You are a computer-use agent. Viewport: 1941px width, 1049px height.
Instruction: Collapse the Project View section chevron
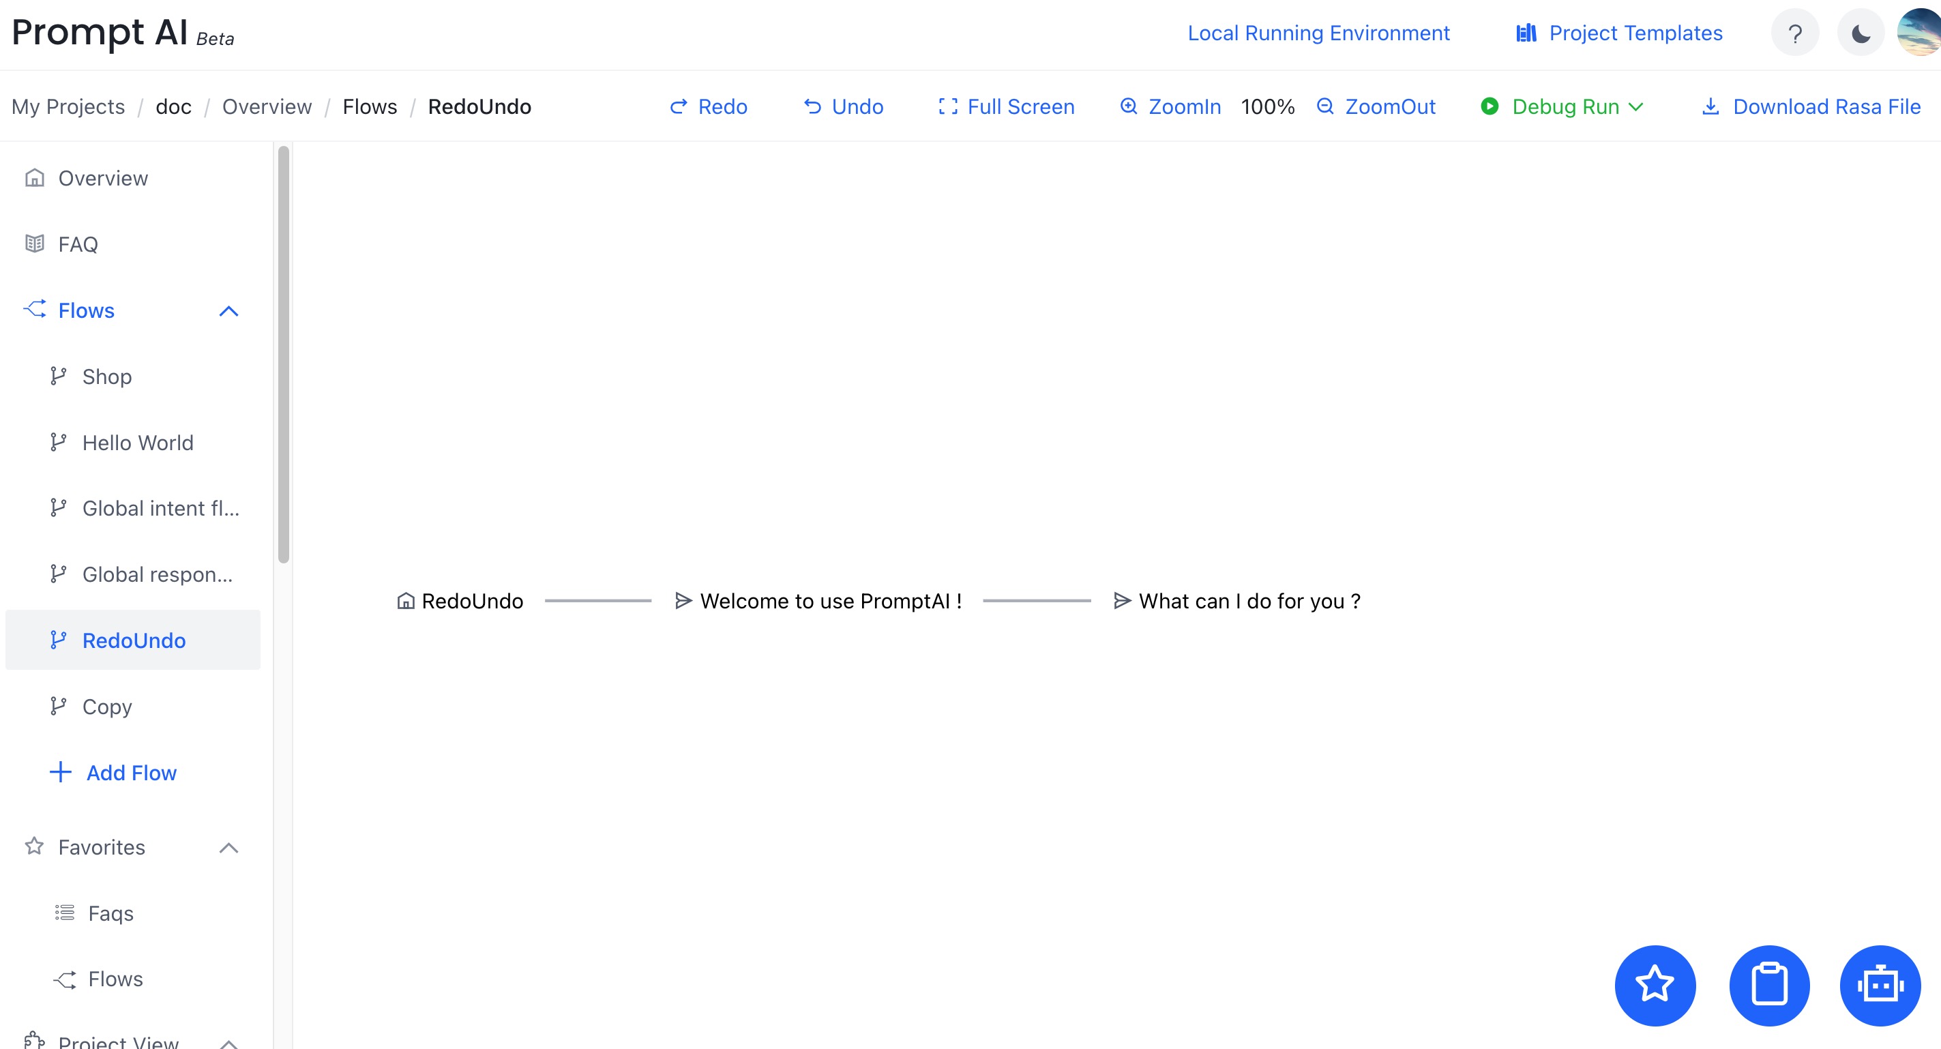click(229, 1044)
